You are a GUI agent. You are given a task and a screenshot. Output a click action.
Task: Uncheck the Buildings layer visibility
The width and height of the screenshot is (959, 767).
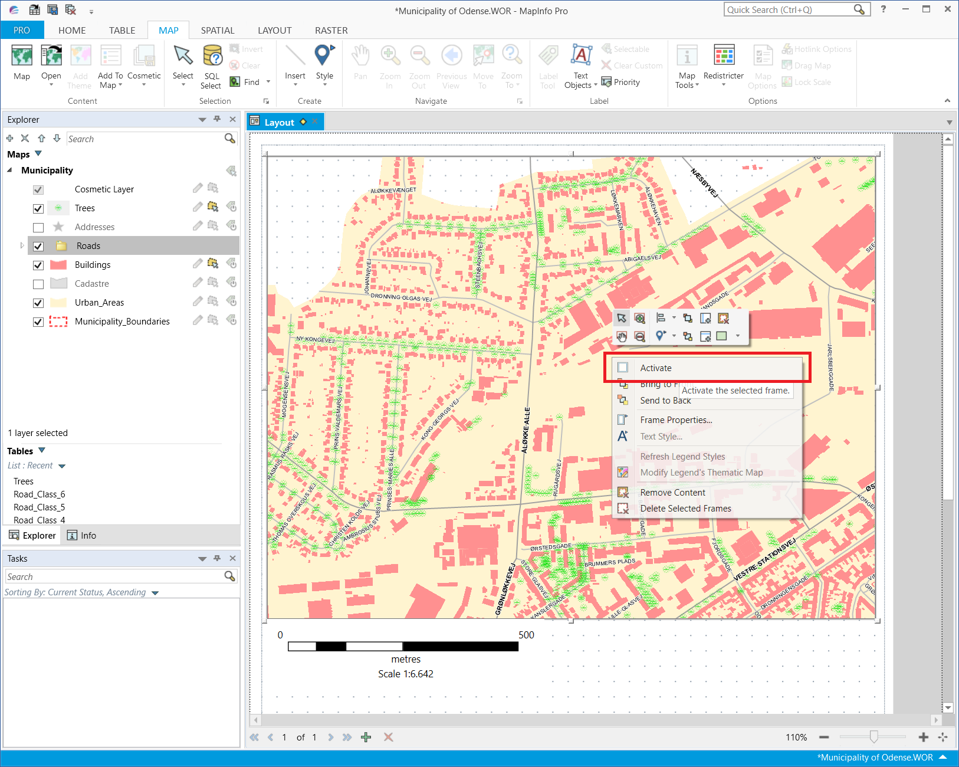click(38, 265)
